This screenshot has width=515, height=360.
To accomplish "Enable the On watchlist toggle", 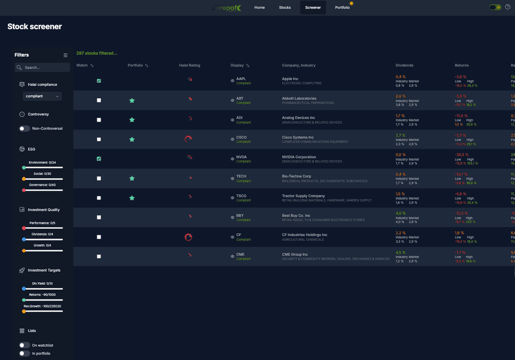I will coord(24,345).
